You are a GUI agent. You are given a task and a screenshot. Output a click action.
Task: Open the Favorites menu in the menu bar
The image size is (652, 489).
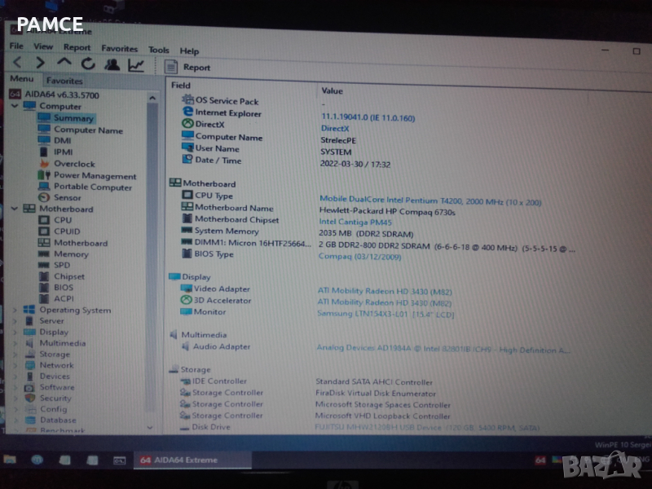(x=120, y=49)
